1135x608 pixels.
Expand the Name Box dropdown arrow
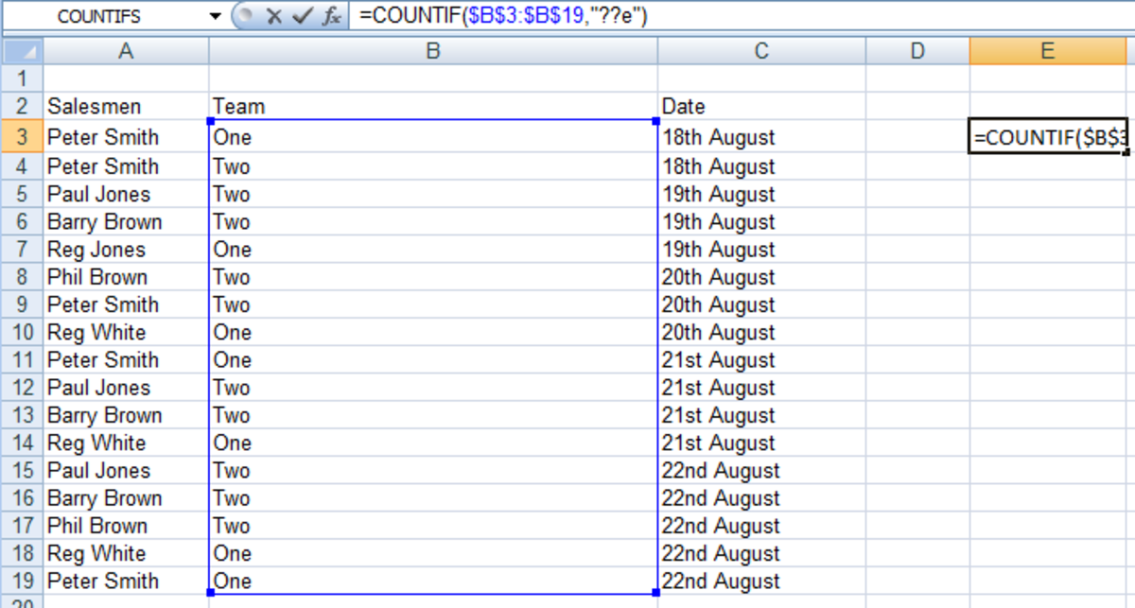(216, 17)
